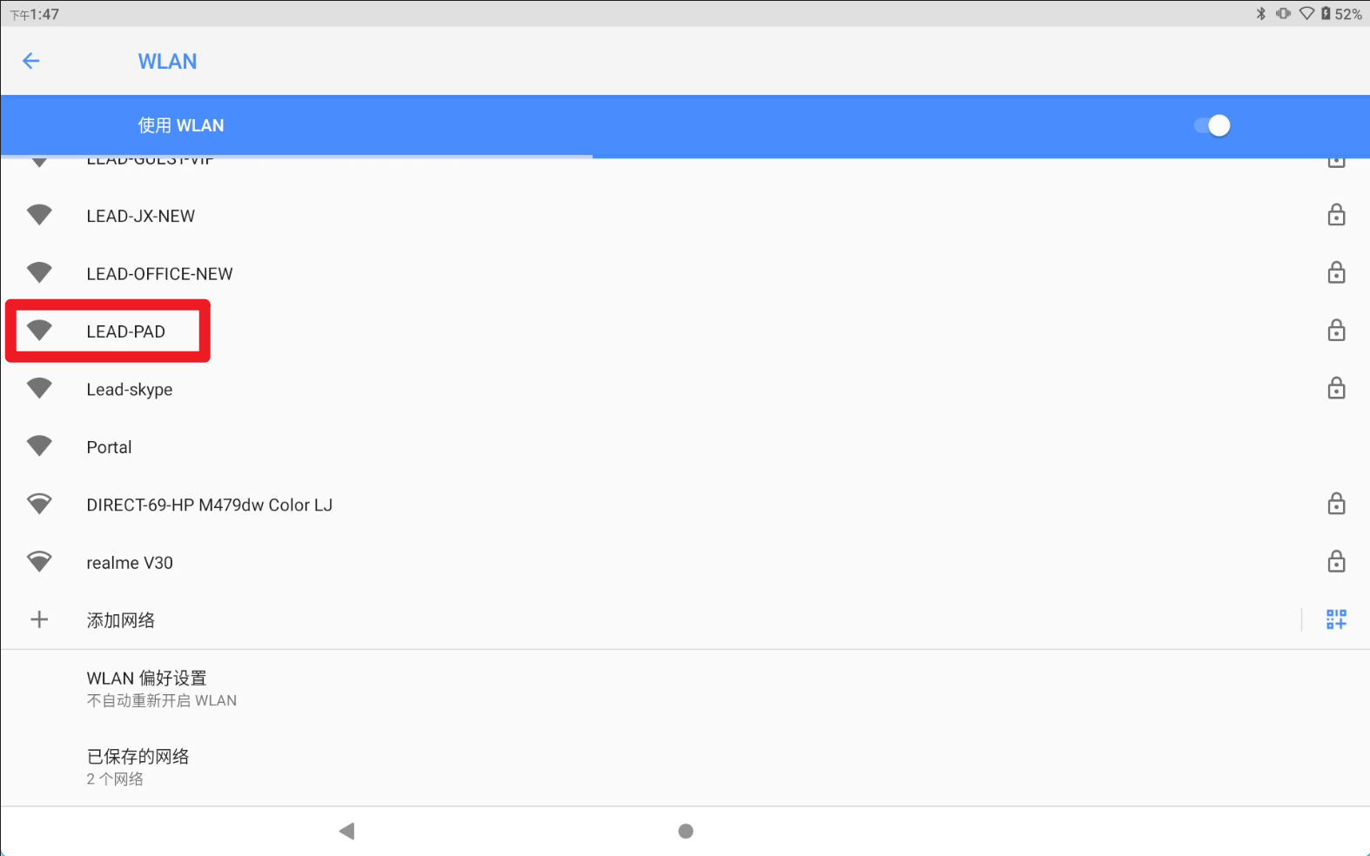1370x856 pixels.
Task: Click the Wi-Fi signal icon for LEAD-PAD
Action: point(39,331)
